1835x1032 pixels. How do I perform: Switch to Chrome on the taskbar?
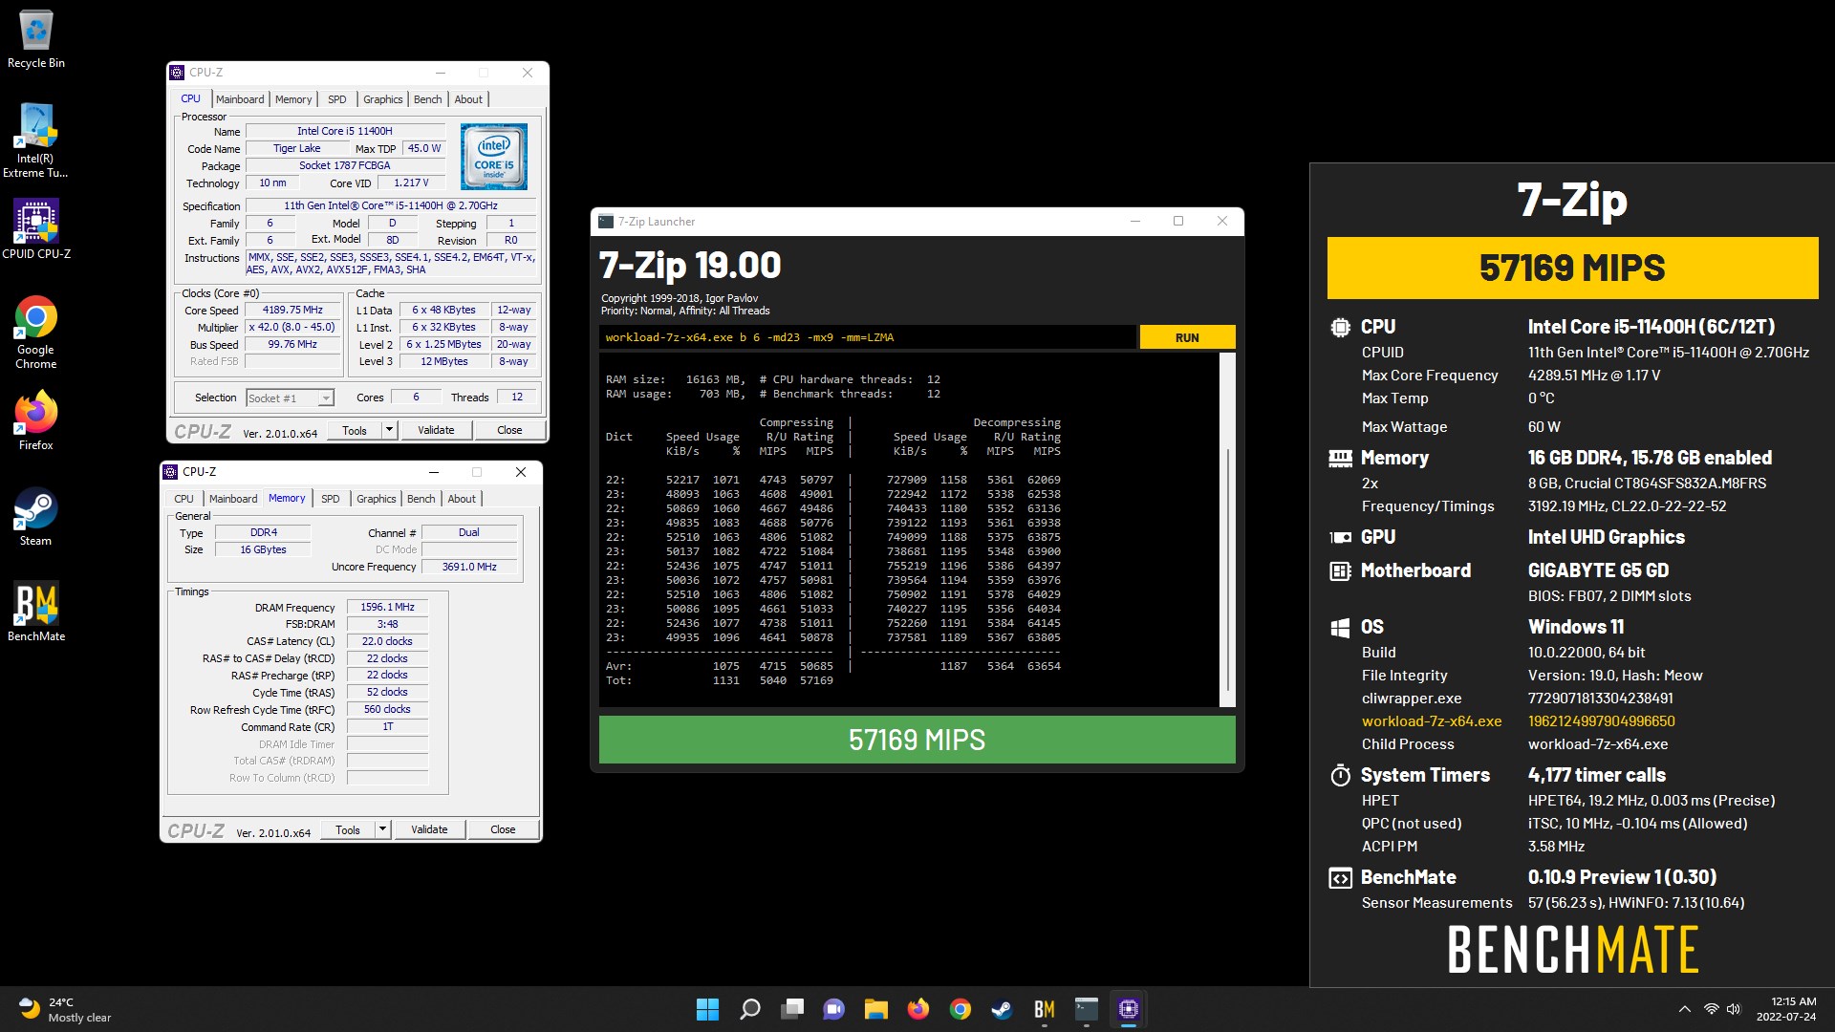coord(961,1009)
